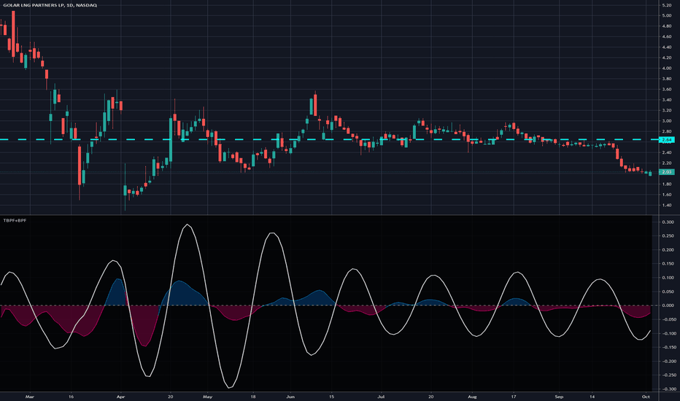Select the TBPF+BPF indicator label

tap(15, 221)
